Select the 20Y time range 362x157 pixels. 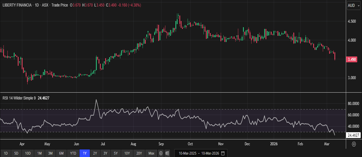pos(139,153)
